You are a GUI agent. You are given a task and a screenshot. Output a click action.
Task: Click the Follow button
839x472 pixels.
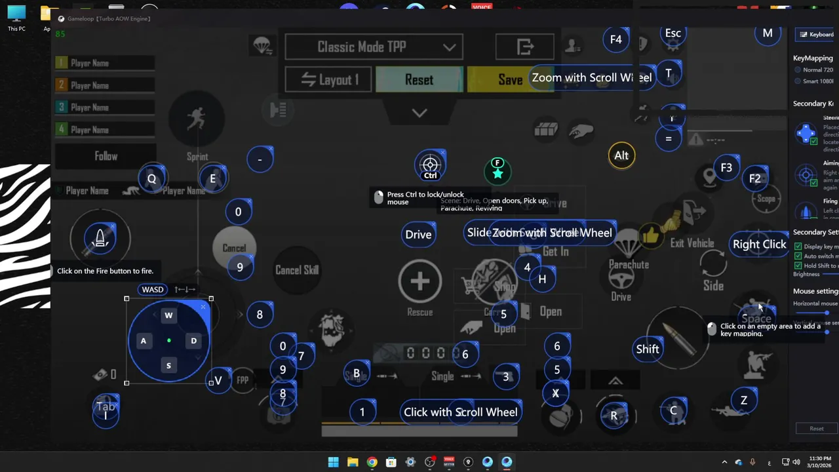[x=106, y=156]
